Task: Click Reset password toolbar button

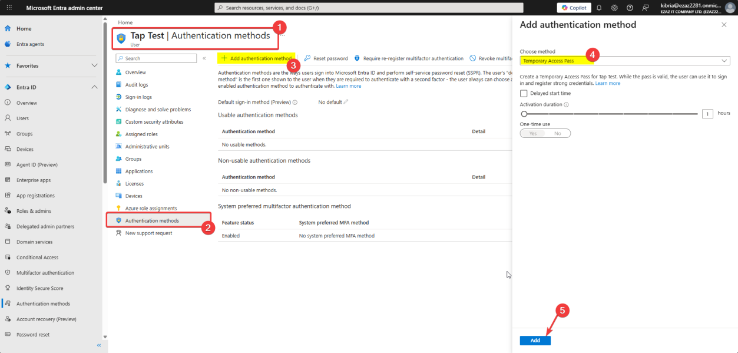Action: click(x=326, y=58)
